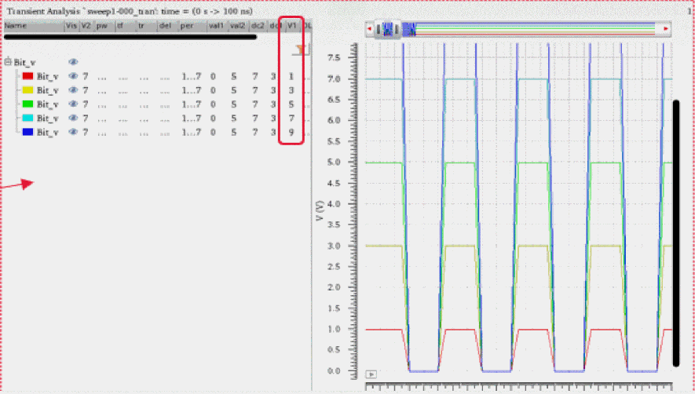695x394 pixels.
Task: Click the small play button below the plot
Action: [372, 374]
